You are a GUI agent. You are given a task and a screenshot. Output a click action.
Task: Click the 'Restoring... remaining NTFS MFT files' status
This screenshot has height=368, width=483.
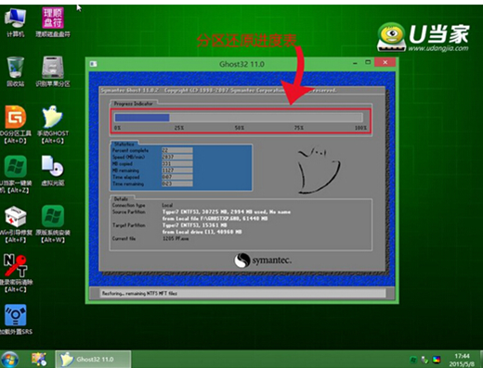[139, 293]
